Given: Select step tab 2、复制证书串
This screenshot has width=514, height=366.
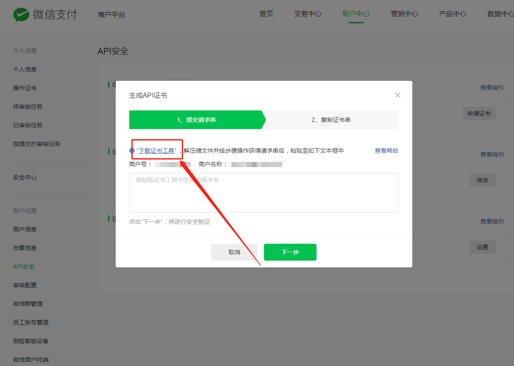Looking at the screenshot, I should 331,120.
